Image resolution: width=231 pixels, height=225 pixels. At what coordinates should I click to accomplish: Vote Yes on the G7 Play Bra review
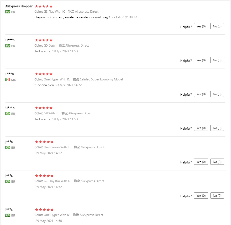[201, 196]
